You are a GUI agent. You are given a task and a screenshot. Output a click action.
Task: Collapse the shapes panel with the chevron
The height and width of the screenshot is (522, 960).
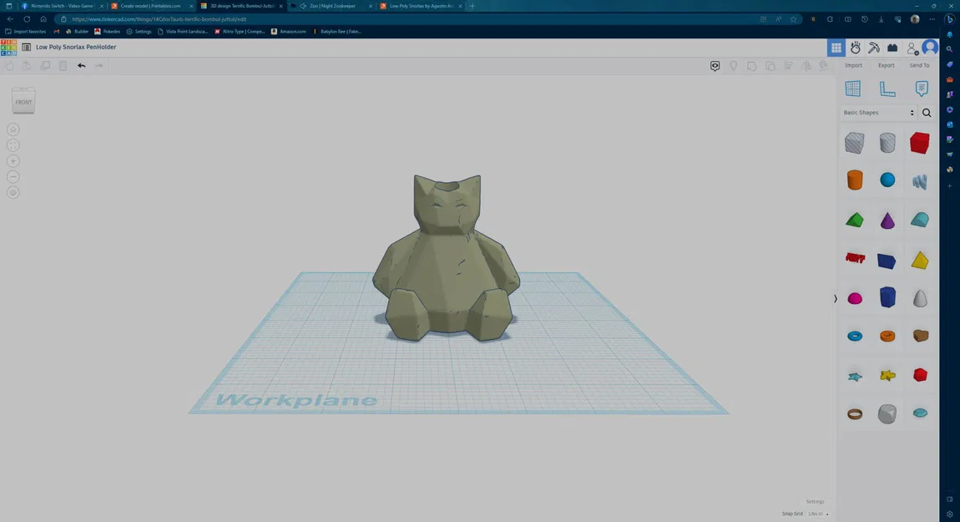click(x=834, y=298)
